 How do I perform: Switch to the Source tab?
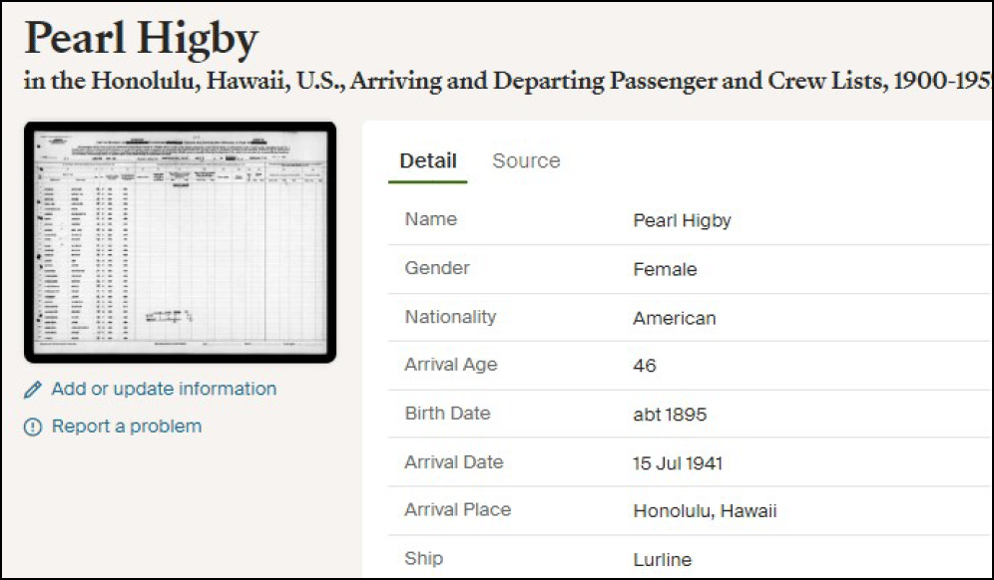coord(526,161)
